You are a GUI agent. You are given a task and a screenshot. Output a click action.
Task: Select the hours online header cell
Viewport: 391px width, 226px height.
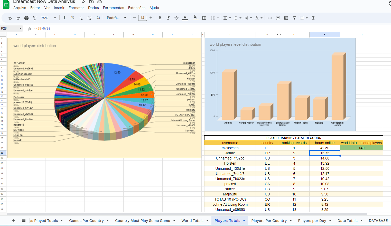coord(325,143)
